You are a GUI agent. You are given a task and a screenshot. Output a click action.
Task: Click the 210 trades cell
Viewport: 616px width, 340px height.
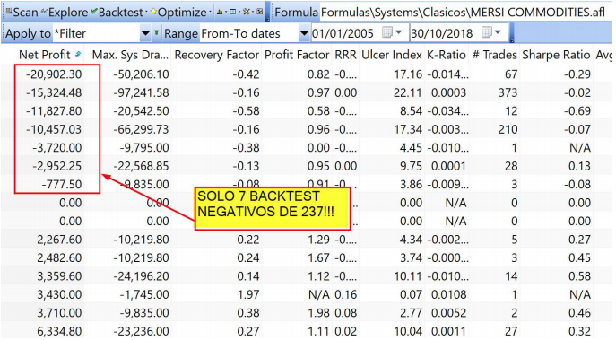pyautogui.click(x=508, y=129)
